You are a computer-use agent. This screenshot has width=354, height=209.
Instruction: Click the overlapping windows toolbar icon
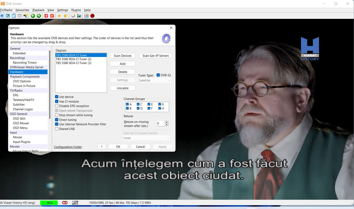(14, 16)
